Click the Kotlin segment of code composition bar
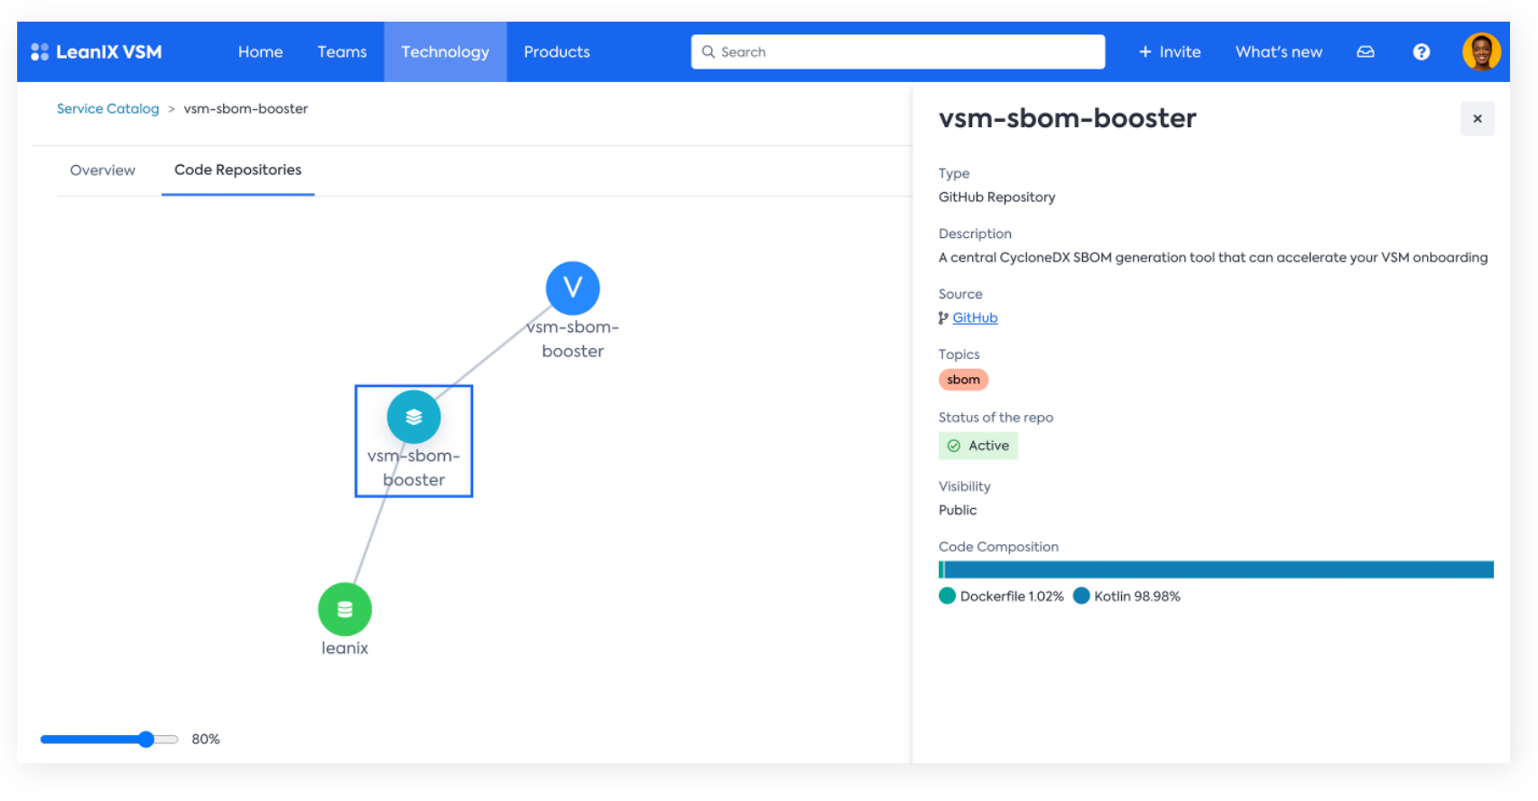The image size is (1538, 801). (1218, 570)
